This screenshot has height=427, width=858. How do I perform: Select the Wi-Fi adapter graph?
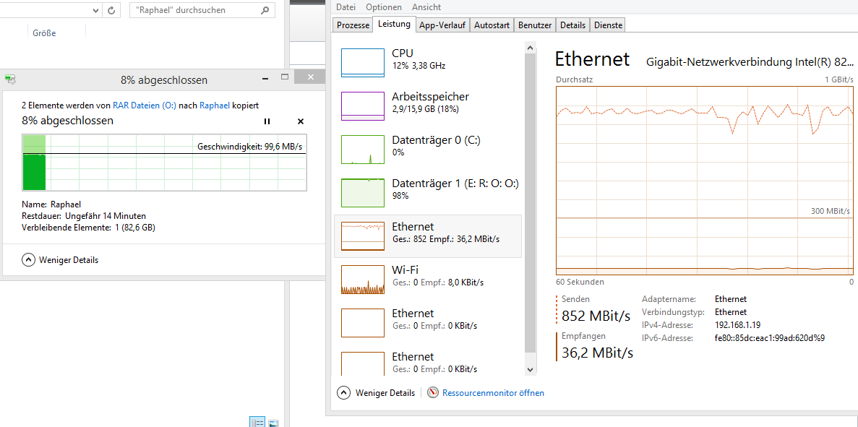pos(362,280)
